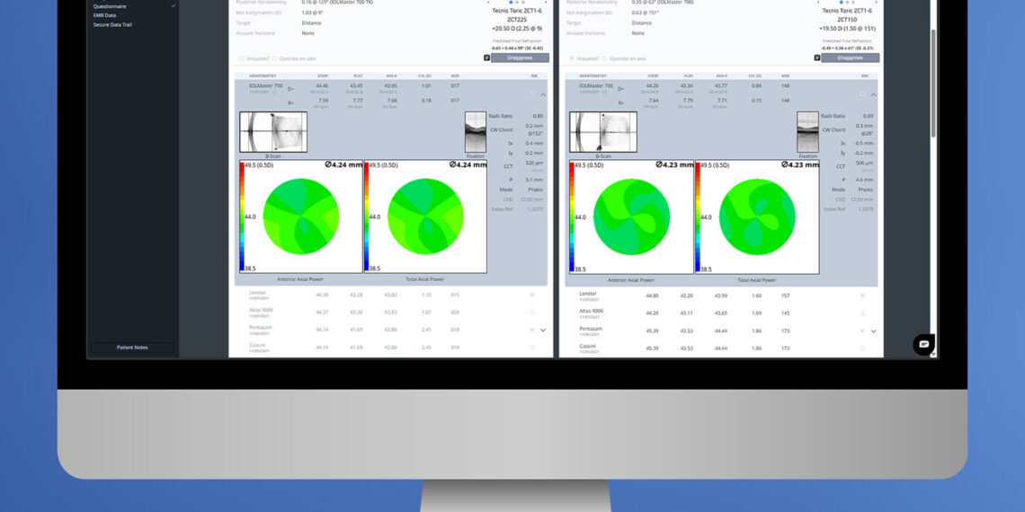Toggle checkbox on left Lenstar row

[532, 296]
